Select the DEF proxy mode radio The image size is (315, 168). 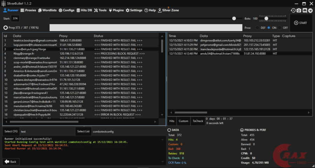tap(258, 28)
